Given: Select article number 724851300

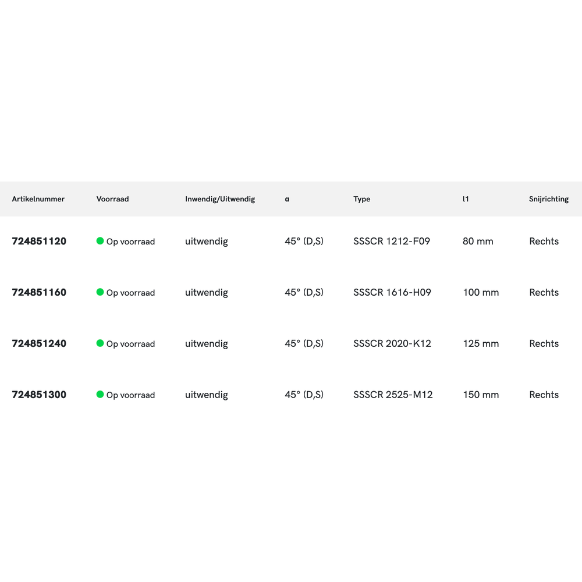Looking at the screenshot, I should tap(39, 395).
